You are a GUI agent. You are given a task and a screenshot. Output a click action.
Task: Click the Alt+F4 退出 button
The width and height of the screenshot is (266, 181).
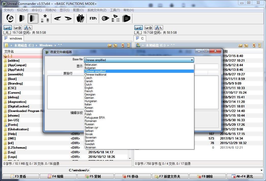pos(245,176)
